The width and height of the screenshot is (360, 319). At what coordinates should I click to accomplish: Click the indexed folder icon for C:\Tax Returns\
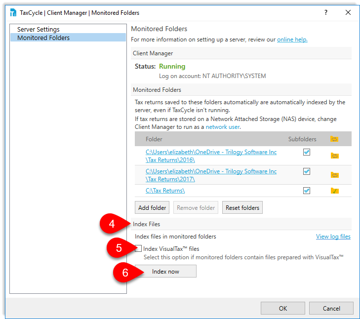tap(334, 191)
